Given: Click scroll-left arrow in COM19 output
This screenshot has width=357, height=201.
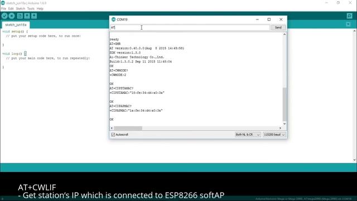Looking at the screenshot, I should (x=112, y=128).
